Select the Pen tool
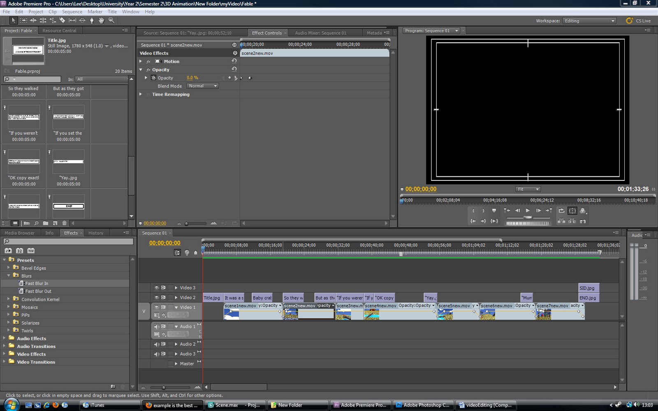The height and width of the screenshot is (411, 658). click(92, 20)
